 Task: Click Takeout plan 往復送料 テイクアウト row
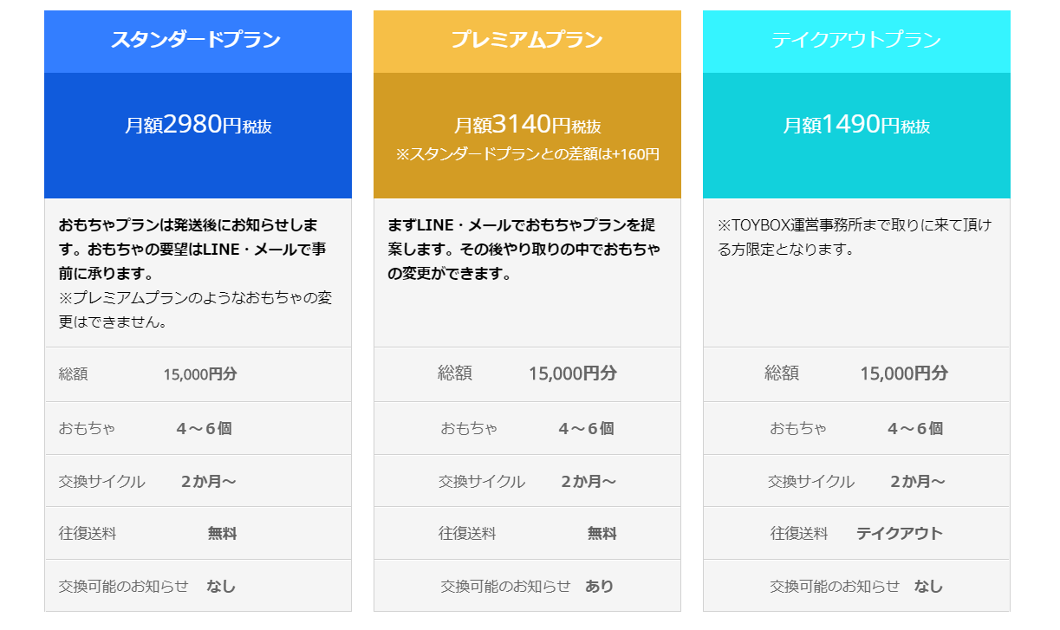pyautogui.click(x=856, y=534)
